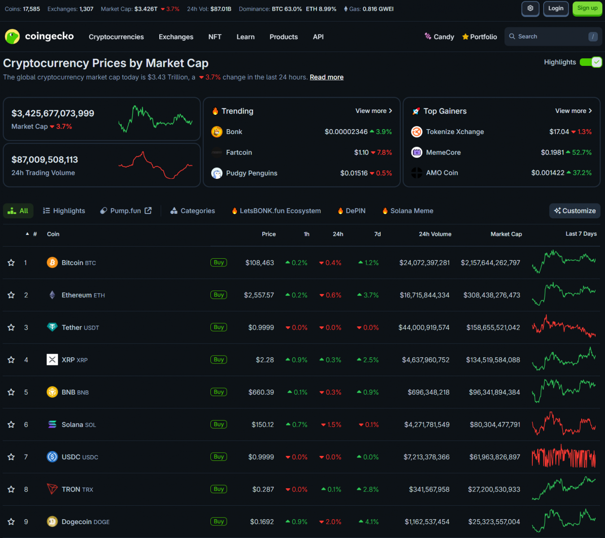Favorite Ethereum using its star
Viewport: 605px width, 538px height.
pos(11,295)
